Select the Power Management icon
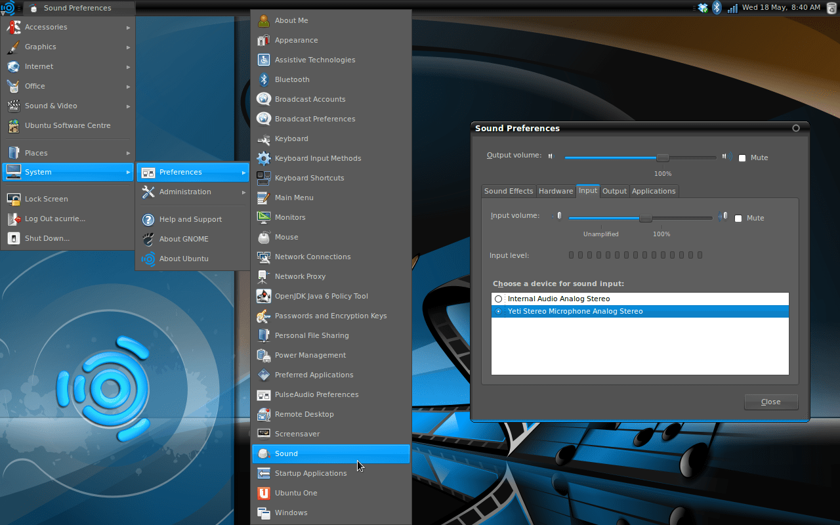Viewport: 840px width, 525px height. tap(264, 355)
